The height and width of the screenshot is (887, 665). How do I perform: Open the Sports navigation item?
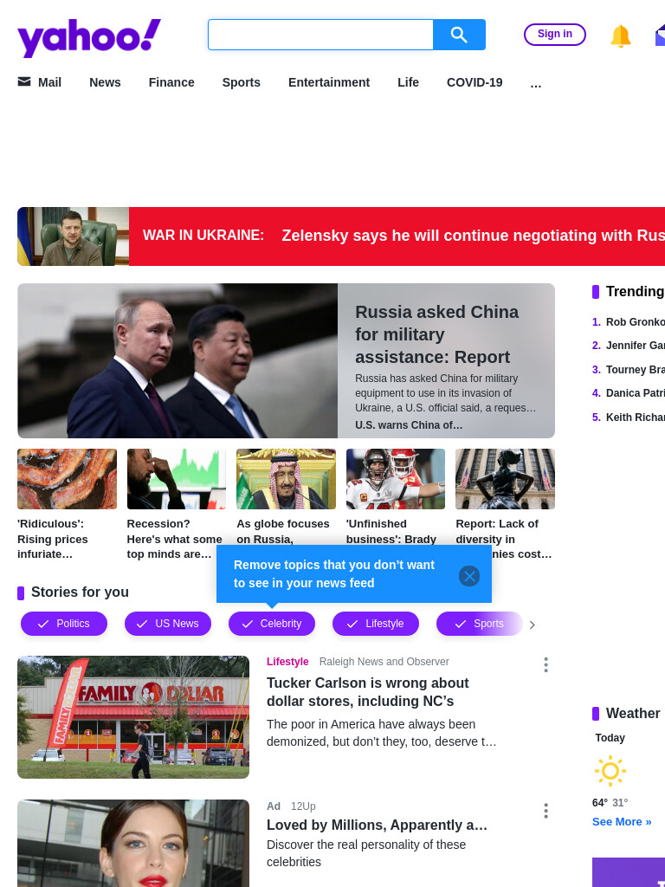(242, 82)
